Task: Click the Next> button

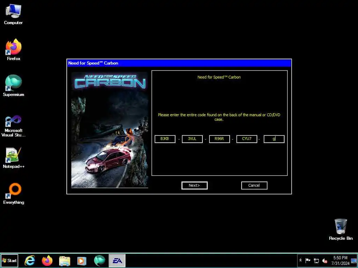Action: point(194,185)
